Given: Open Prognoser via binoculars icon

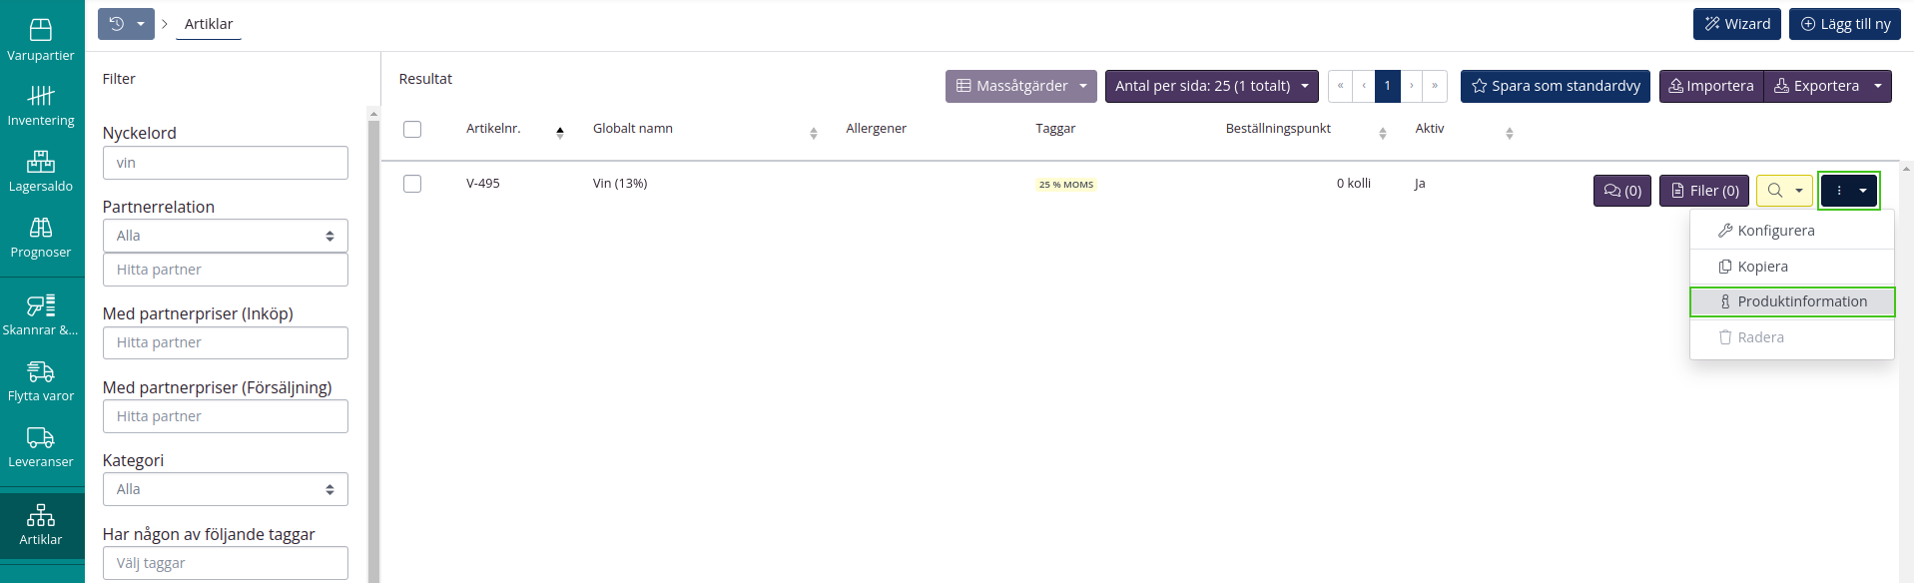Looking at the screenshot, I should [x=41, y=238].
